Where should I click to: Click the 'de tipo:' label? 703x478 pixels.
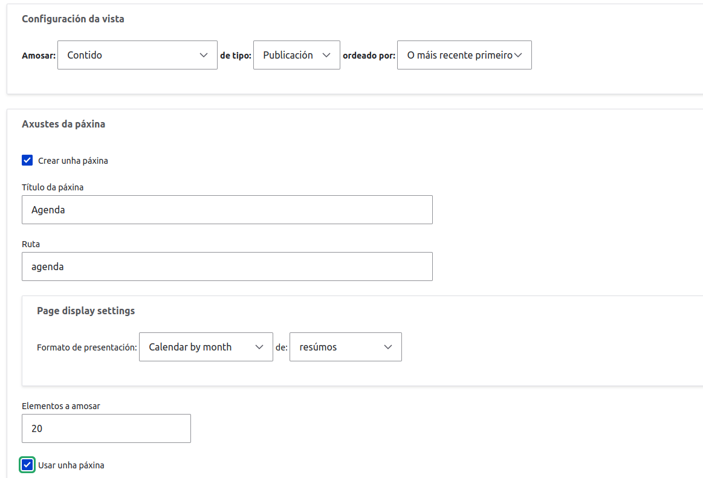[236, 56]
